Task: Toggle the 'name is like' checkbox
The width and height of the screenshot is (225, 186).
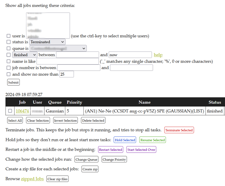Action: click(x=9, y=61)
